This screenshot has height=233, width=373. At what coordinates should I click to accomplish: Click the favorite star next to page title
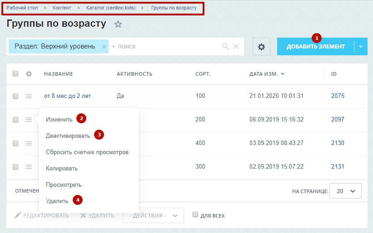click(x=118, y=24)
